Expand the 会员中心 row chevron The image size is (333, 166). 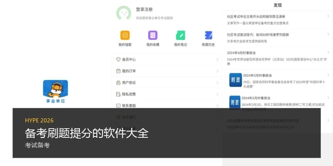click(217, 59)
